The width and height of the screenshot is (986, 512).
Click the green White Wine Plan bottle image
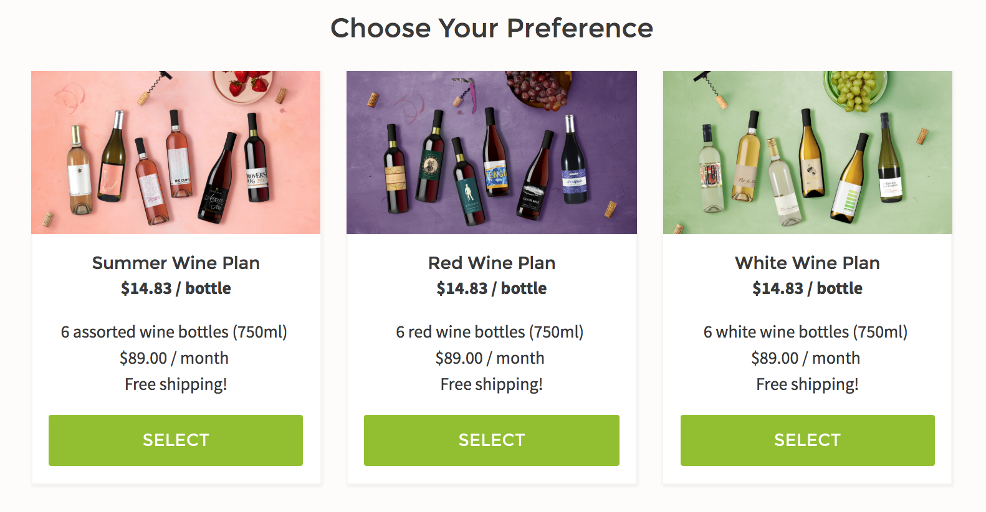tap(807, 153)
